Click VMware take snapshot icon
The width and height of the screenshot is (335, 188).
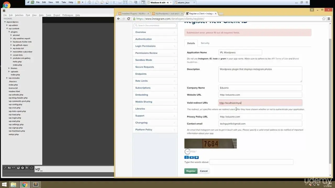point(97,2)
